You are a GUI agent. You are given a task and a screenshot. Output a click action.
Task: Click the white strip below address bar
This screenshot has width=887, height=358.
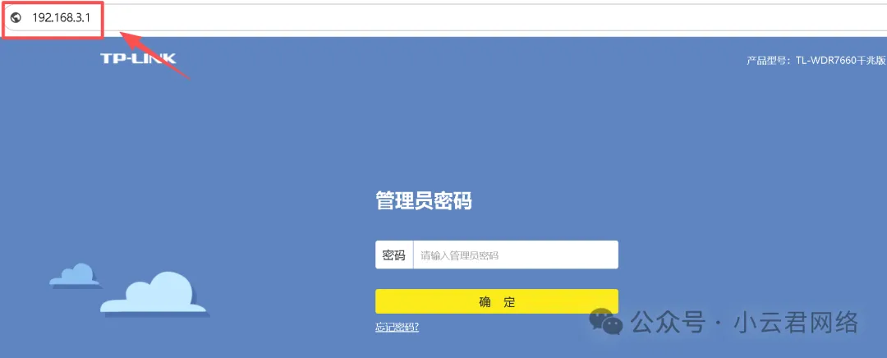click(x=493, y=34)
